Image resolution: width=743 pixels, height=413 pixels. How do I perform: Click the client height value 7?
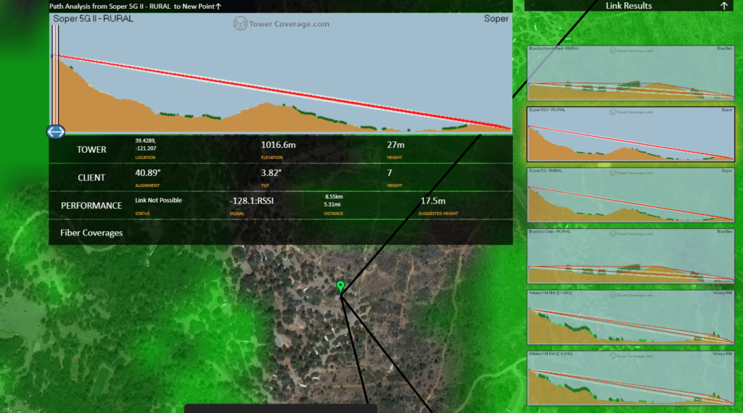(389, 173)
